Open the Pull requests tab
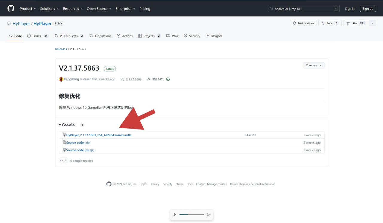 click(69, 36)
